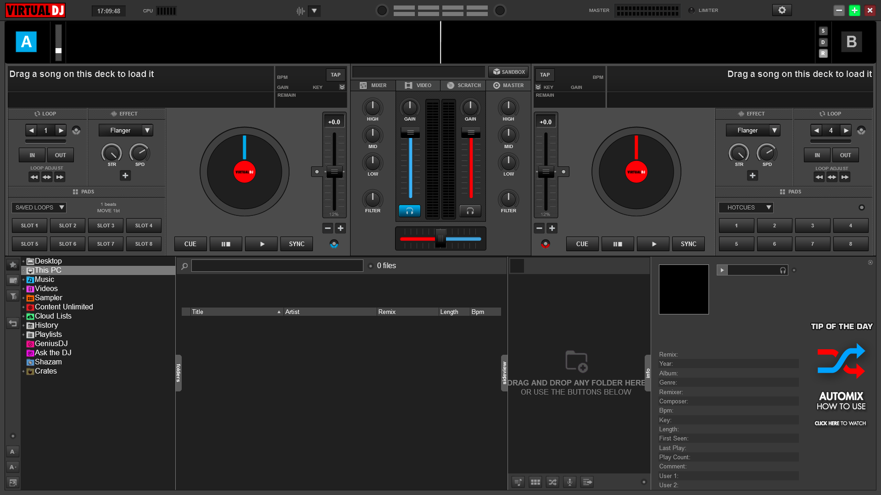
Task: Open the GeniusDJ folder
Action: click(51, 344)
